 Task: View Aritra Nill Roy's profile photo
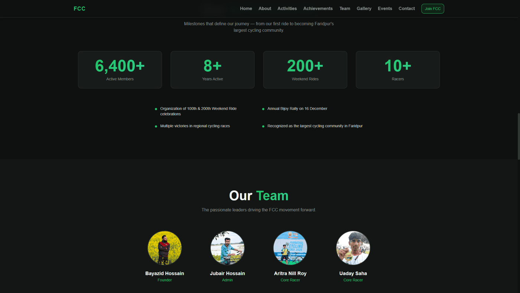pyautogui.click(x=290, y=248)
